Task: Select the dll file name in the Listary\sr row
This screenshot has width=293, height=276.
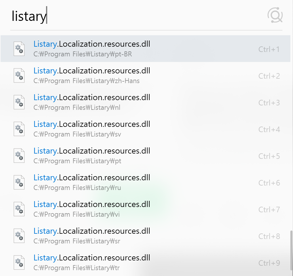Action: (x=92, y=231)
